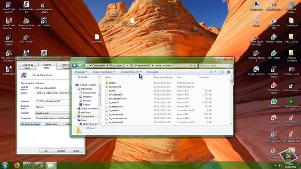Select the WhatsApp desktop icon
The height and width of the screenshot is (169, 301).
point(274,103)
